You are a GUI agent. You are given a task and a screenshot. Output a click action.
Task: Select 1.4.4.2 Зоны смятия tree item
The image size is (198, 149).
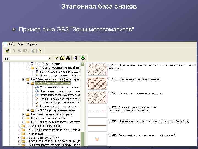pyautogui.click(x=48, y=64)
